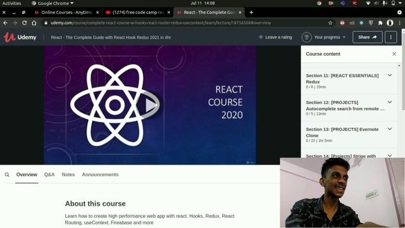Viewport: 405px width, 228px height.
Task: Reload the page
Action: (x=24, y=23)
